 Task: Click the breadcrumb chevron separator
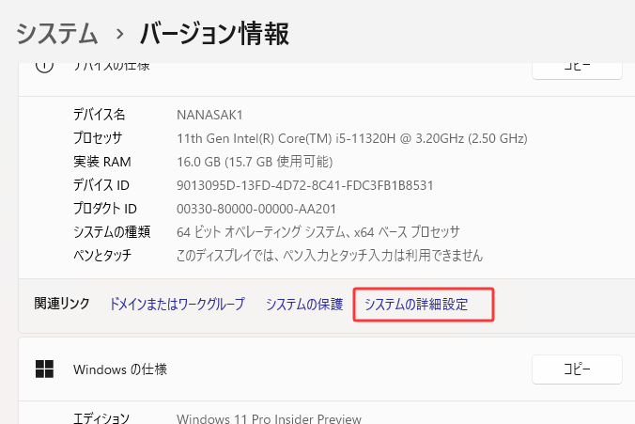tap(119, 34)
